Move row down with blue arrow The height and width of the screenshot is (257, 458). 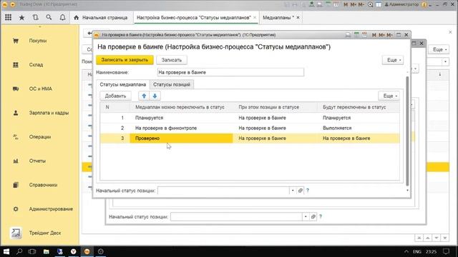[x=155, y=96]
